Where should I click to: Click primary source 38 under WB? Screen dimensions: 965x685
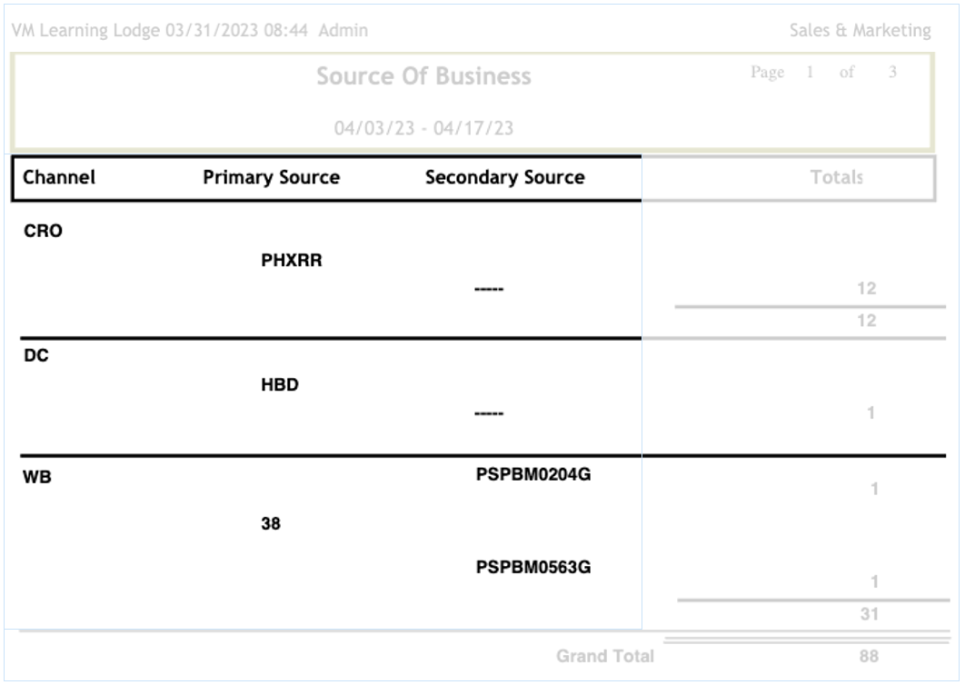[271, 523]
